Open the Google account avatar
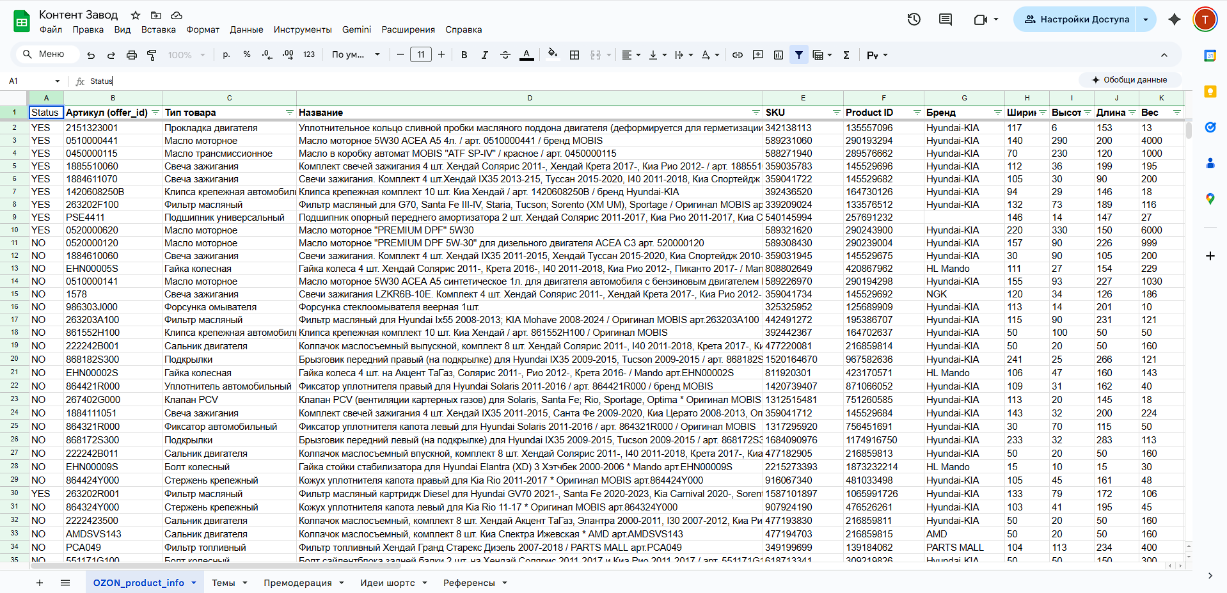This screenshot has height=593, width=1227. click(x=1205, y=19)
